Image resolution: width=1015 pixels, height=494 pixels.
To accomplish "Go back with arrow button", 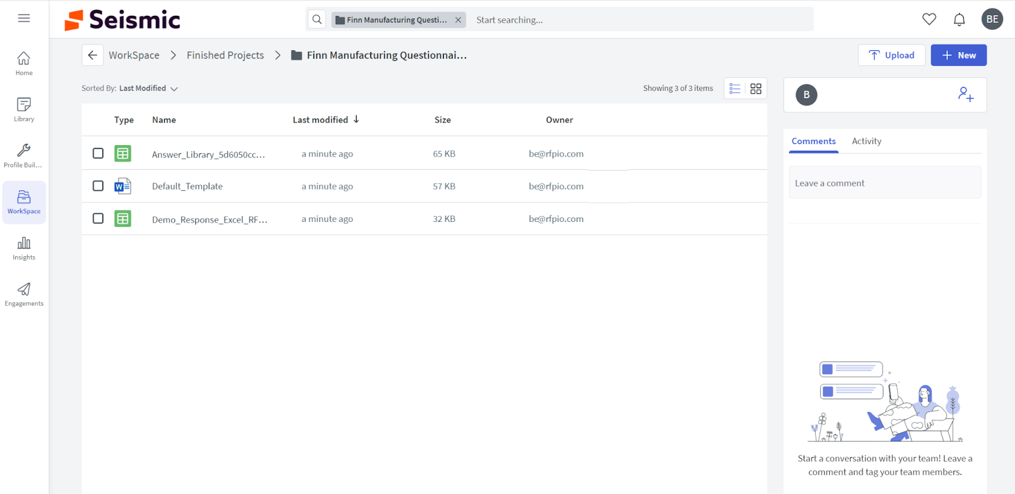I will coord(93,55).
